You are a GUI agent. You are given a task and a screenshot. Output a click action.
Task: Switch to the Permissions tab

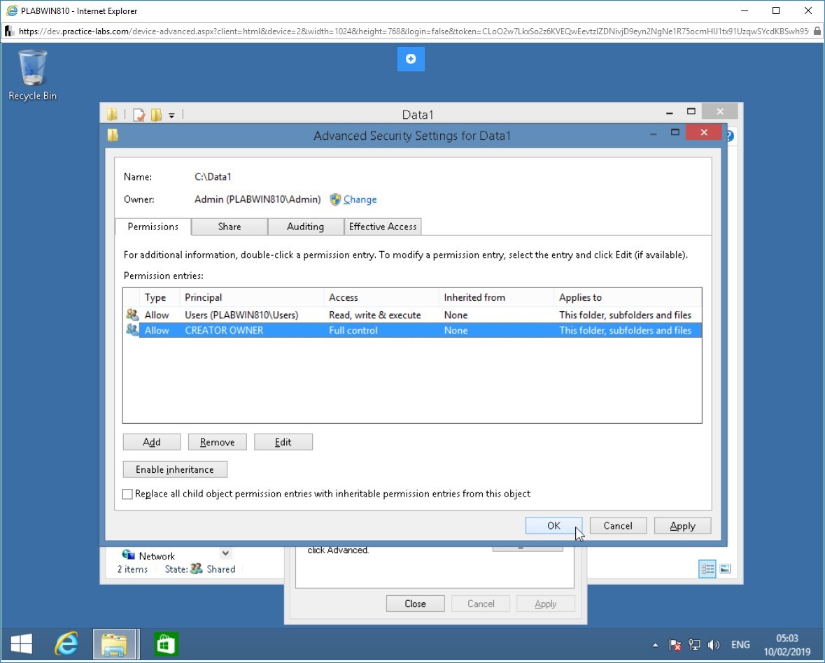153,227
